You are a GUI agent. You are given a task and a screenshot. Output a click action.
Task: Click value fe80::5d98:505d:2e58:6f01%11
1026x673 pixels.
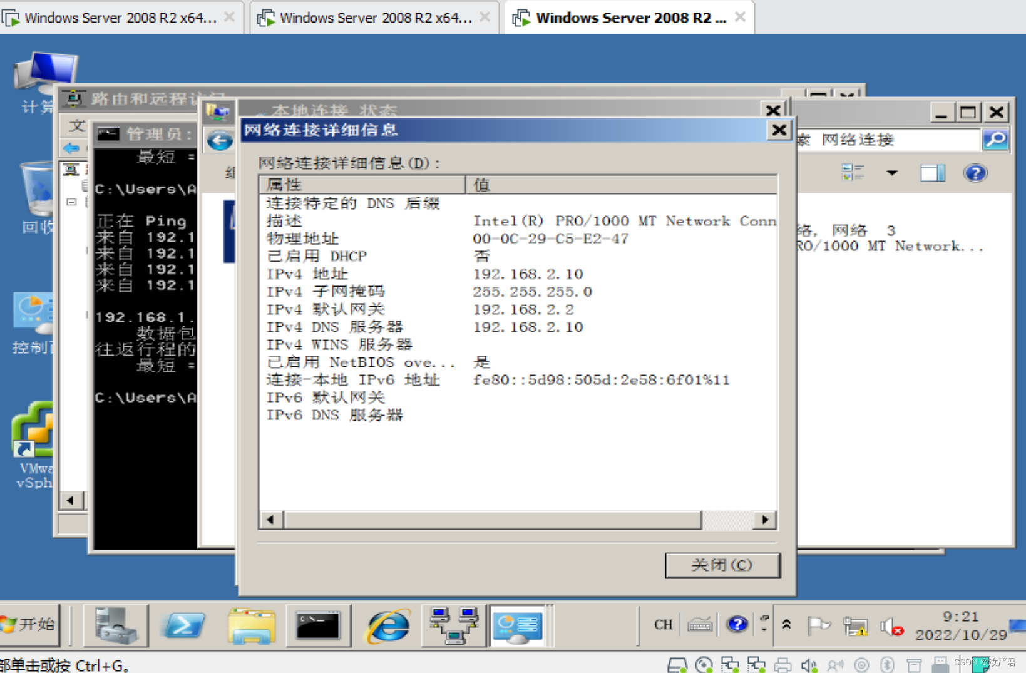pyautogui.click(x=601, y=380)
